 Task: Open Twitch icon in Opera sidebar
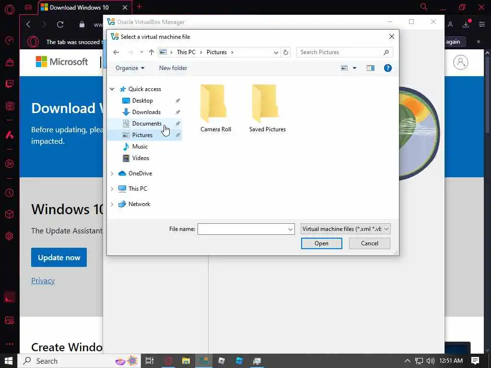click(x=10, y=84)
